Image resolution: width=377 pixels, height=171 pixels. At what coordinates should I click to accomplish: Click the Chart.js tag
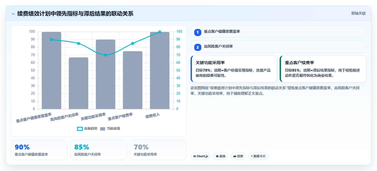click(201, 156)
